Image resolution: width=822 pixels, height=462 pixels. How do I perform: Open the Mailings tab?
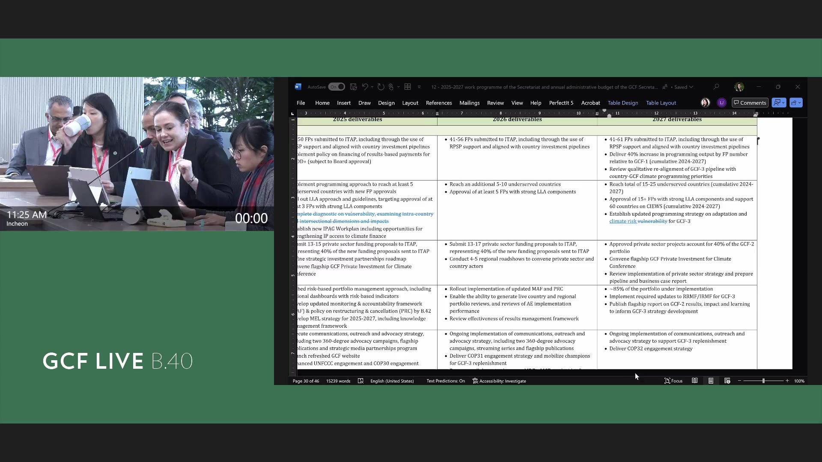click(x=469, y=103)
